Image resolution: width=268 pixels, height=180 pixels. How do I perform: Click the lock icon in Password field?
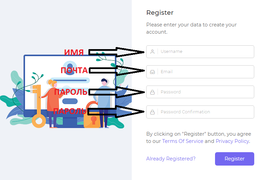152,92
